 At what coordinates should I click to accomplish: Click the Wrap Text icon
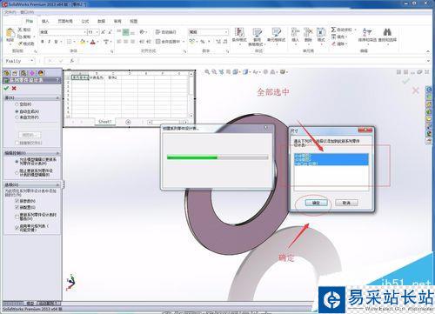[x=158, y=32]
